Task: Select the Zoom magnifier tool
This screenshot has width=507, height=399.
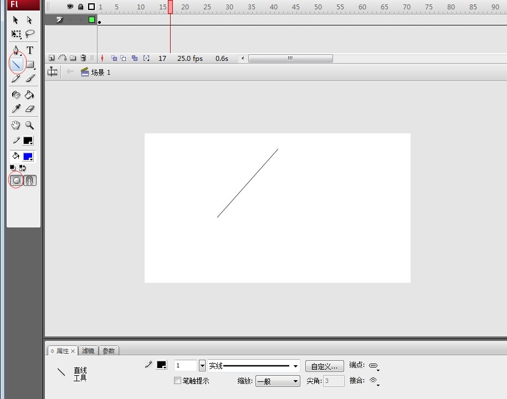Action: (x=30, y=125)
